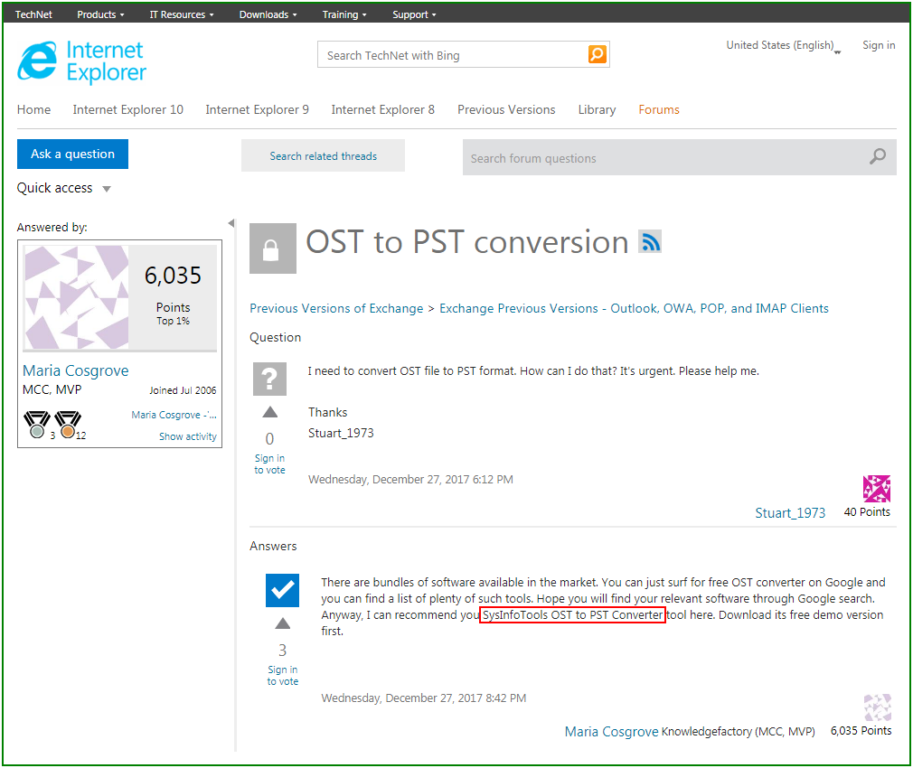Viewport: 913px width, 768px height.
Task: Open Previous Versions of Exchange breadcrumb
Action: pyautogui.click(x=336, y=308)
